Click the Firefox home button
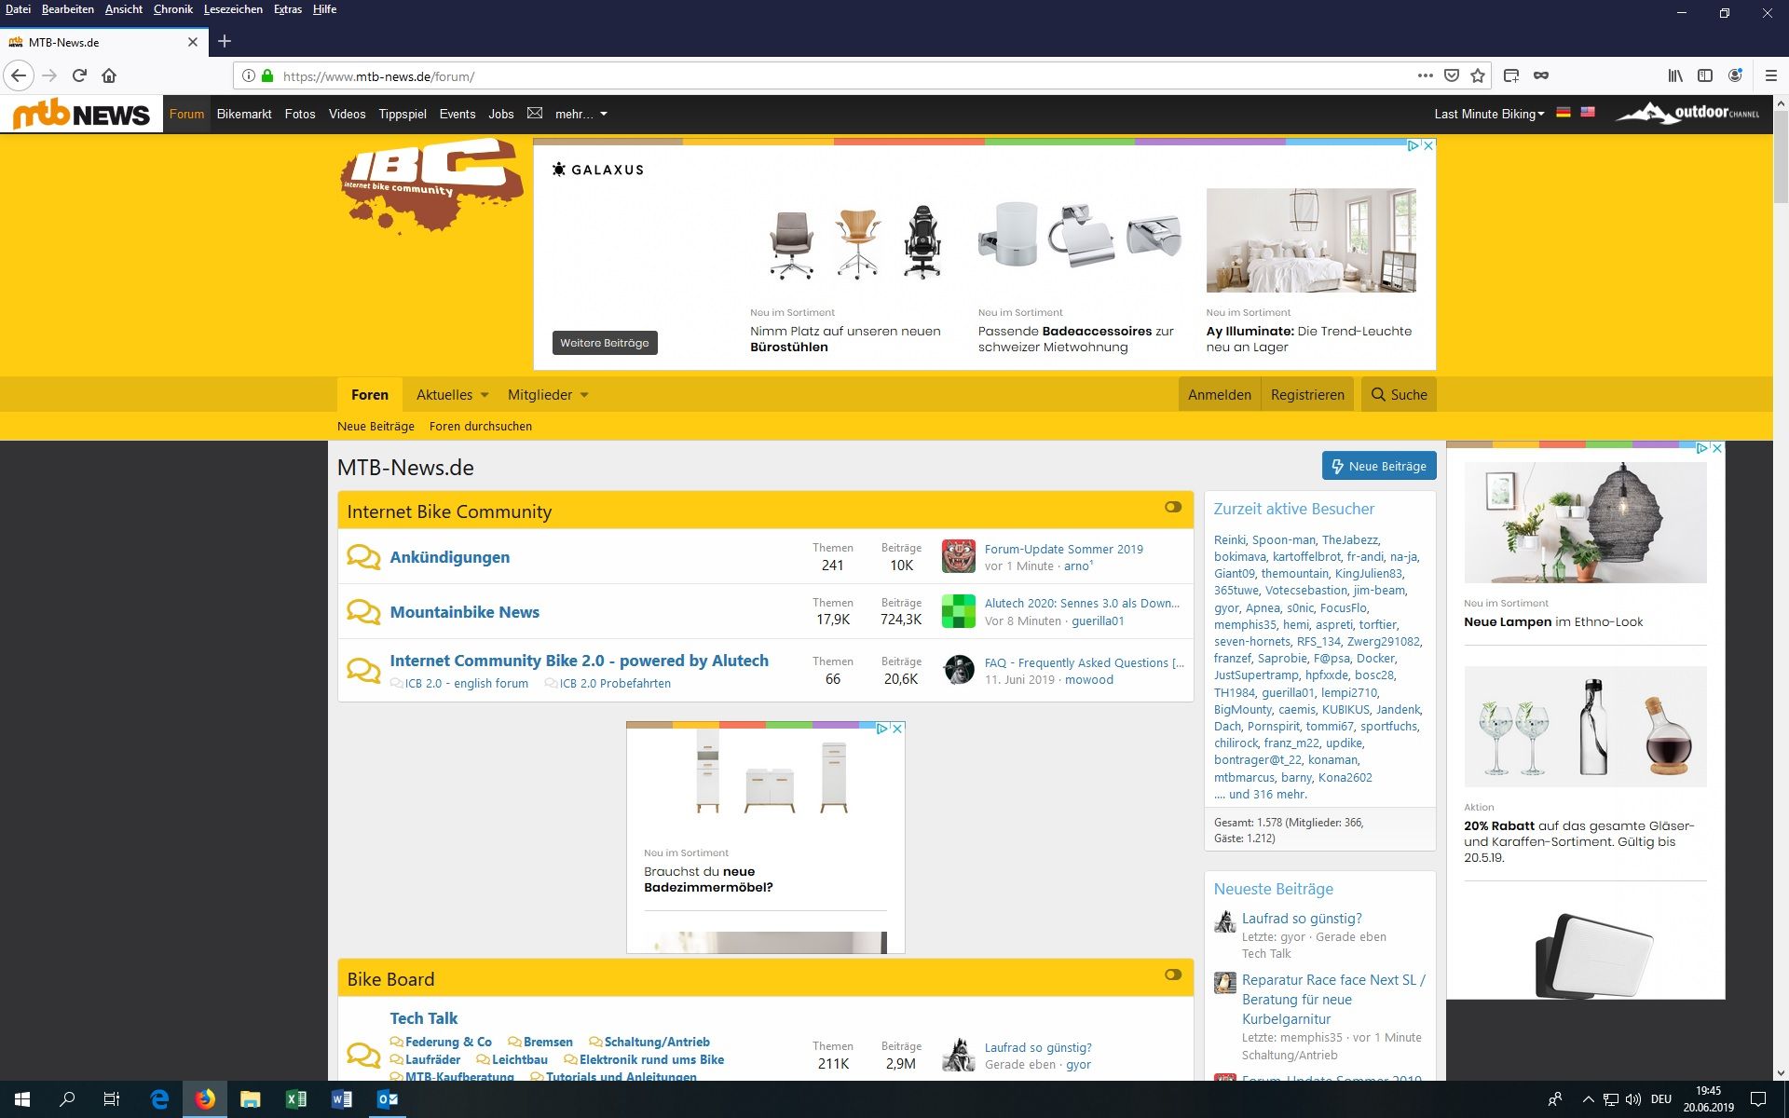This screenshot has width=1789, height=1118. click(x=109, y=75)
